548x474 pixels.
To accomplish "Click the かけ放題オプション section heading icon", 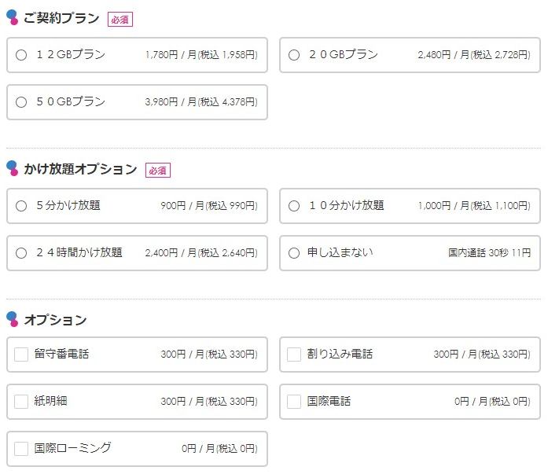I will (12, 168).
